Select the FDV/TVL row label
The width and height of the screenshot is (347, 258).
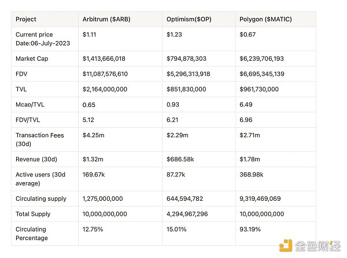(28, 120)
